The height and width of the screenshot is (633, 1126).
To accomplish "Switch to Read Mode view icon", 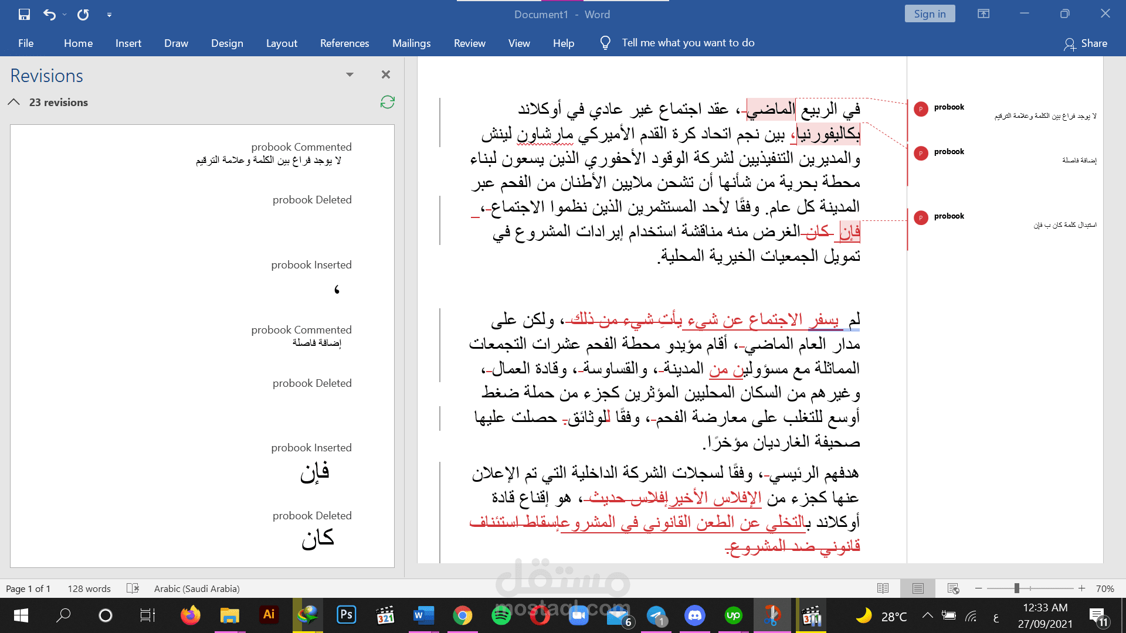I will point(883,588).
